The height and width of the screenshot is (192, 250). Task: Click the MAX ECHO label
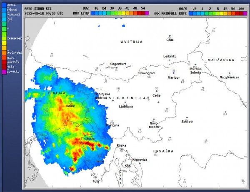point(81,13)
